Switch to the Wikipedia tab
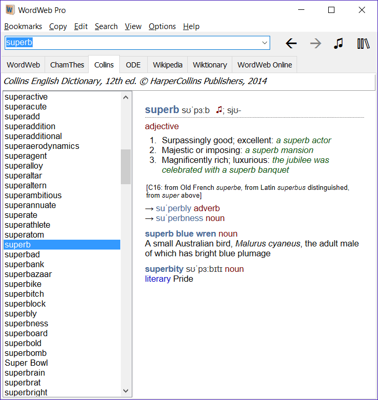The height and width of the screenshot is (400, 378). [167, 65]
